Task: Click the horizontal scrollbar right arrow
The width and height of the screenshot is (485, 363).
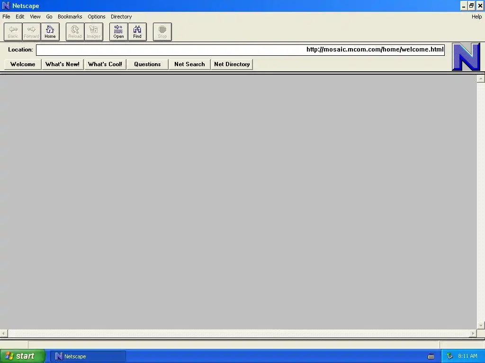Action: coord(473,333)
